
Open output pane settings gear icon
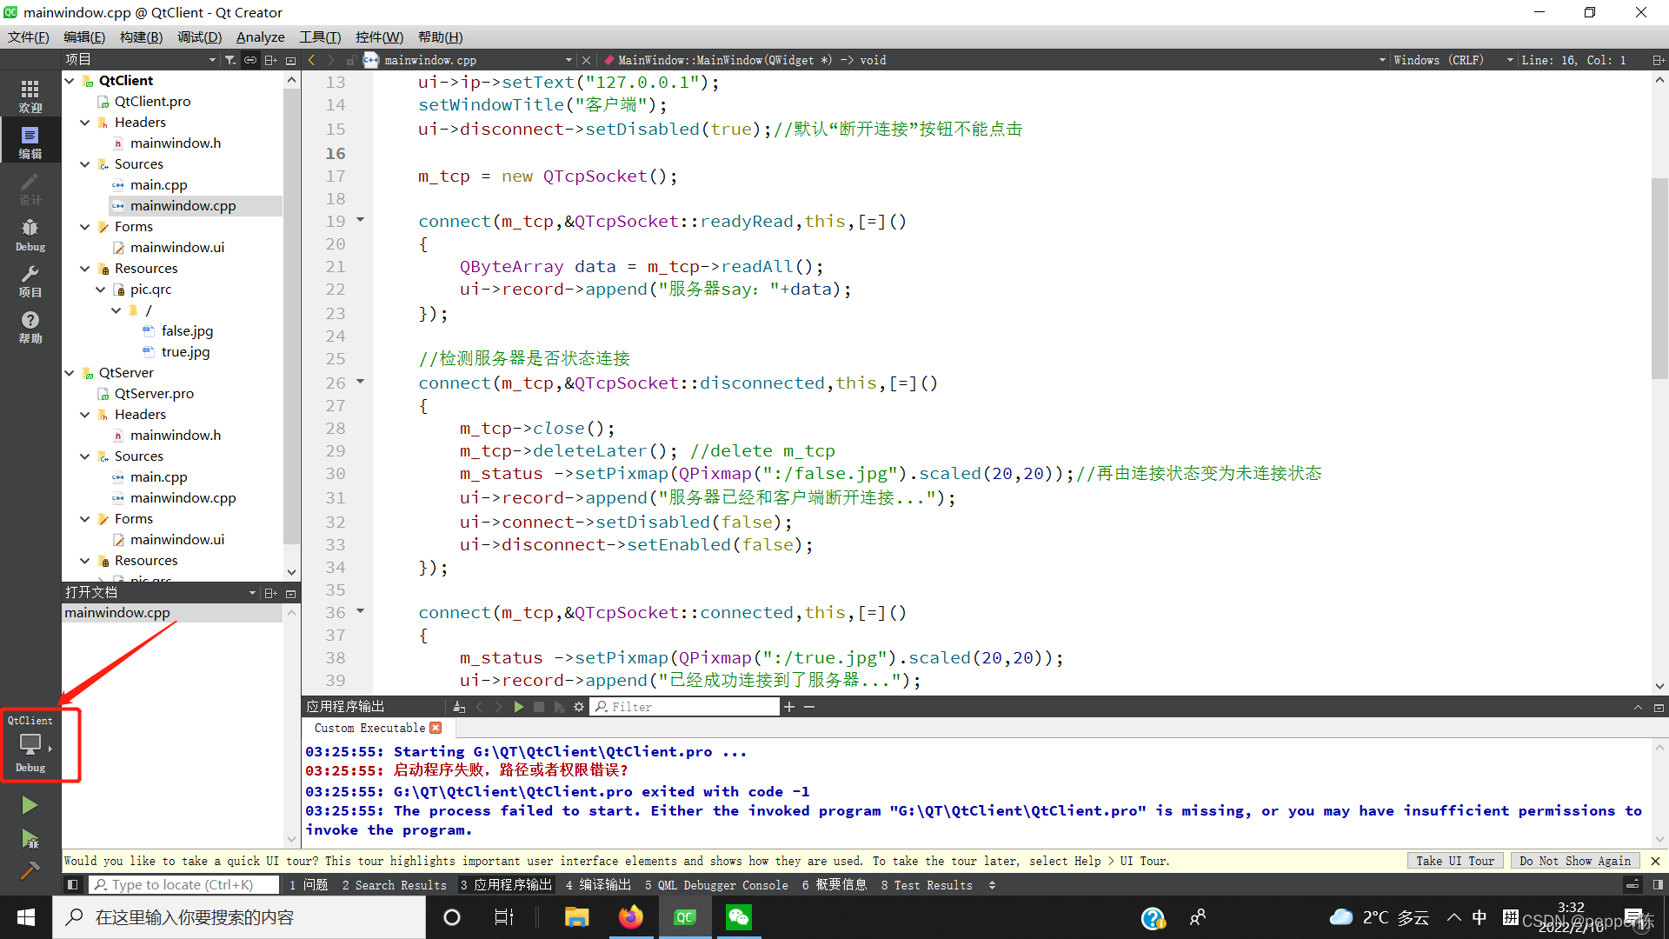[579, 707]
